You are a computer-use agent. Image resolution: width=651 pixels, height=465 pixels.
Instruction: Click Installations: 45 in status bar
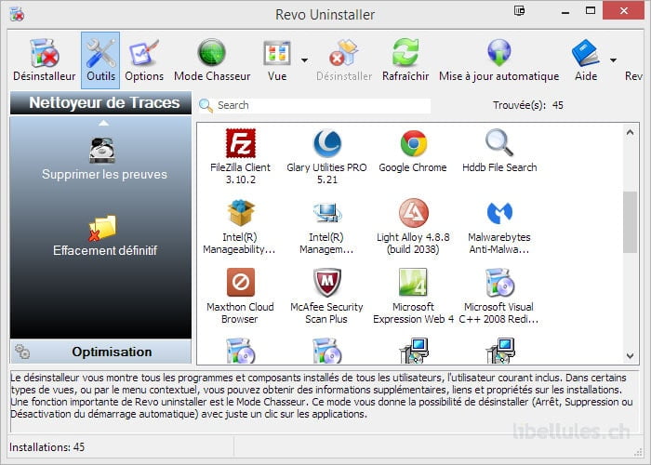(46, 447)
